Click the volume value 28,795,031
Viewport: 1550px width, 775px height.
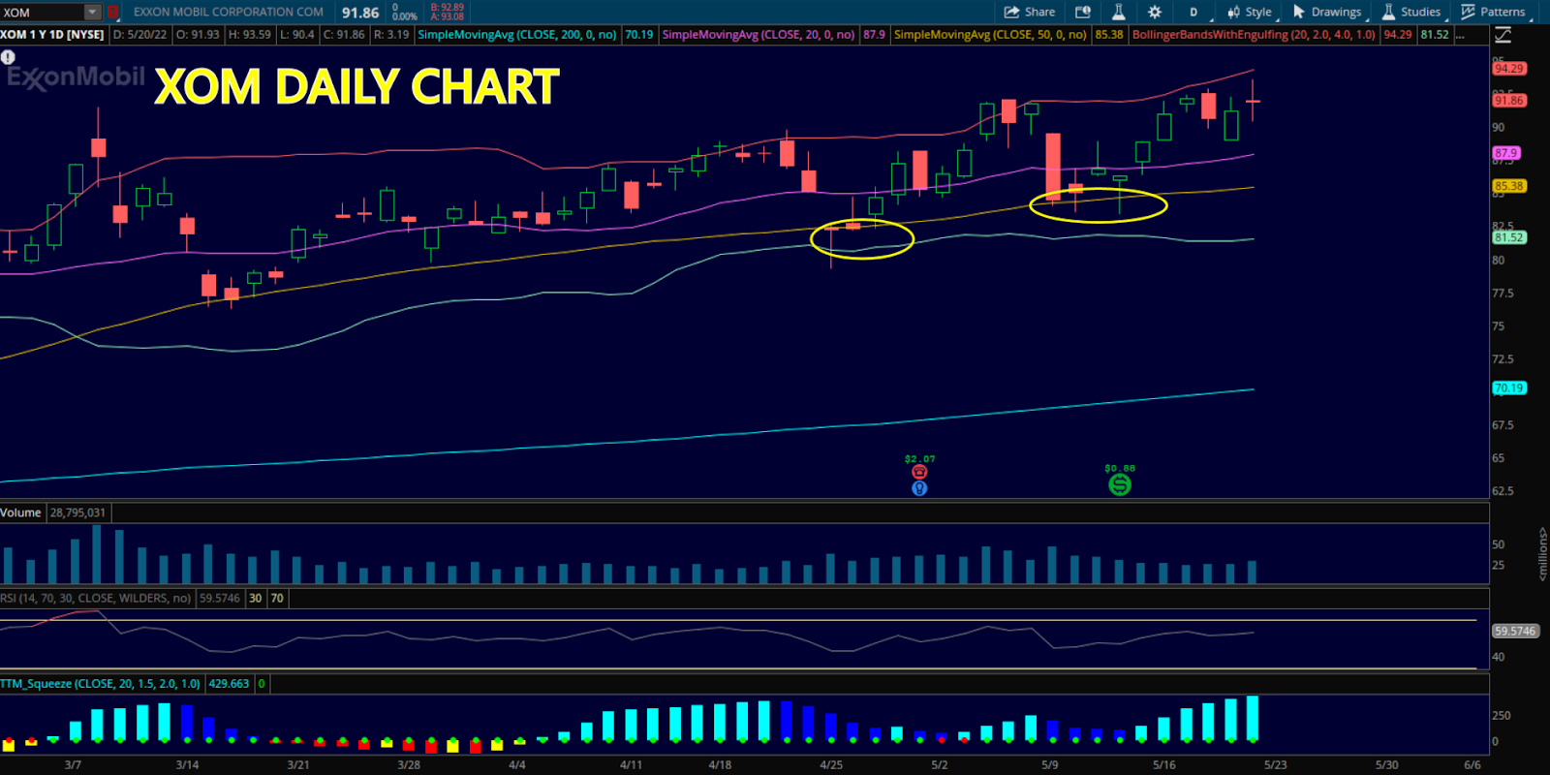pyautogui.click(x=77, y=512)
